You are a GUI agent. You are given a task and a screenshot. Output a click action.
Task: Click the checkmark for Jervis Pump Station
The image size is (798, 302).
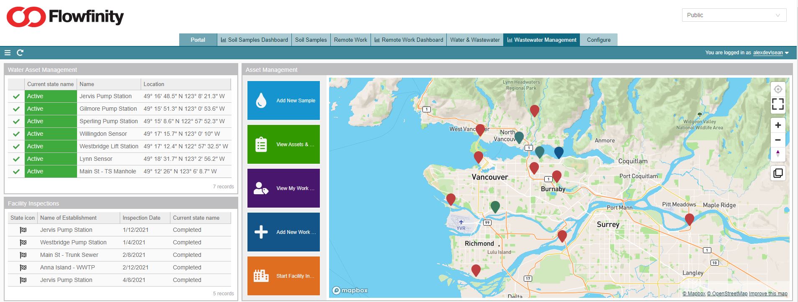point(16,96)
